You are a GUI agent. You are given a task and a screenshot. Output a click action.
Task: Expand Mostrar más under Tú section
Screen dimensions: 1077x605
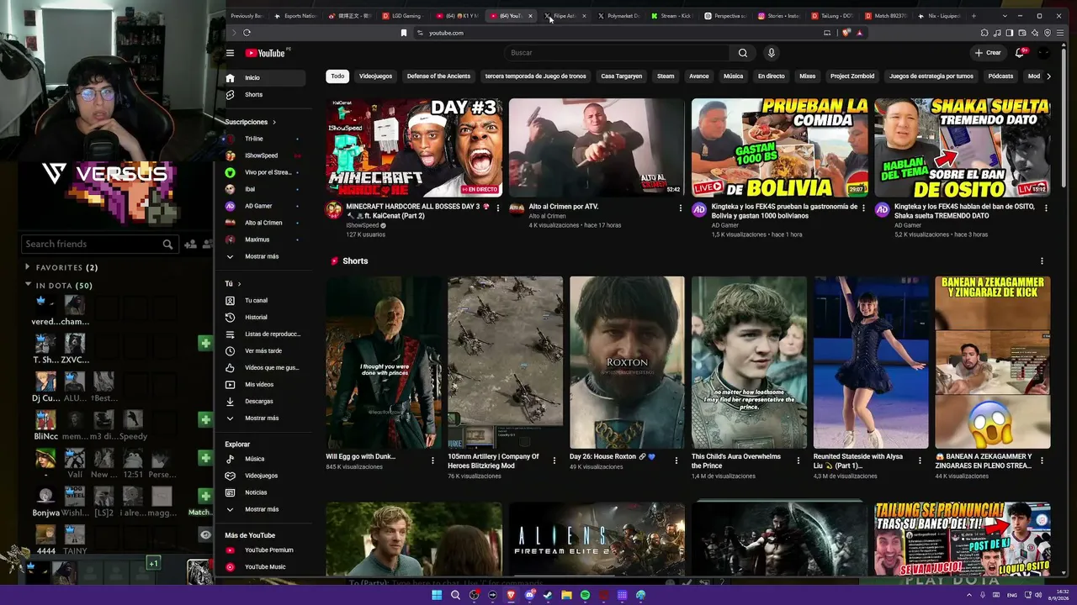click(x=264, y=418)
